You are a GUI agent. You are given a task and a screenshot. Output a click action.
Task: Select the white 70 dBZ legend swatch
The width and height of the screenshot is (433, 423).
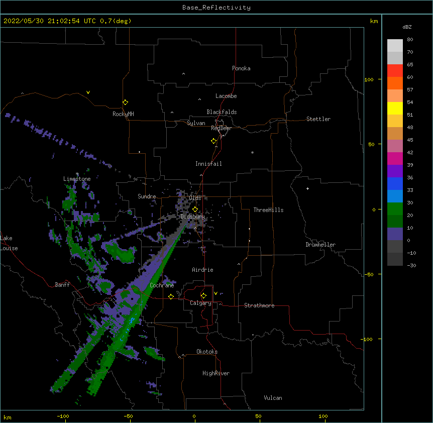[395, 46]
